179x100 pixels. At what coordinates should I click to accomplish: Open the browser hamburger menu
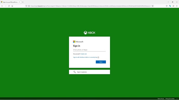177,6
